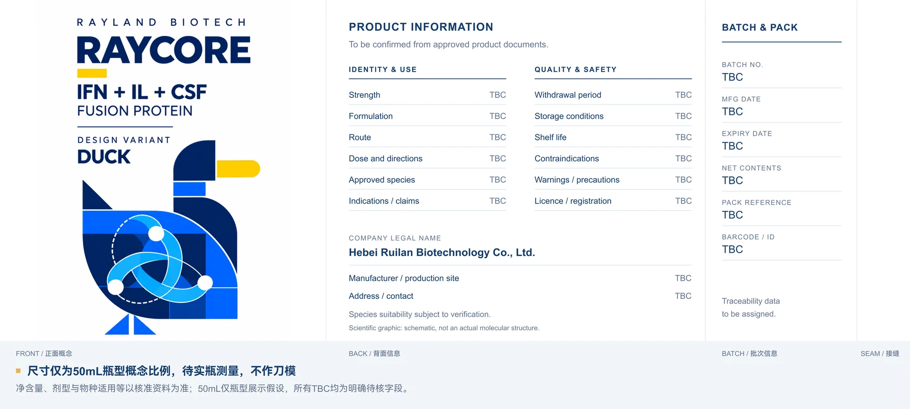Select the "Warnings / precautions" label
The width and height of the screenshot is (910, 409).
(577, 180)
